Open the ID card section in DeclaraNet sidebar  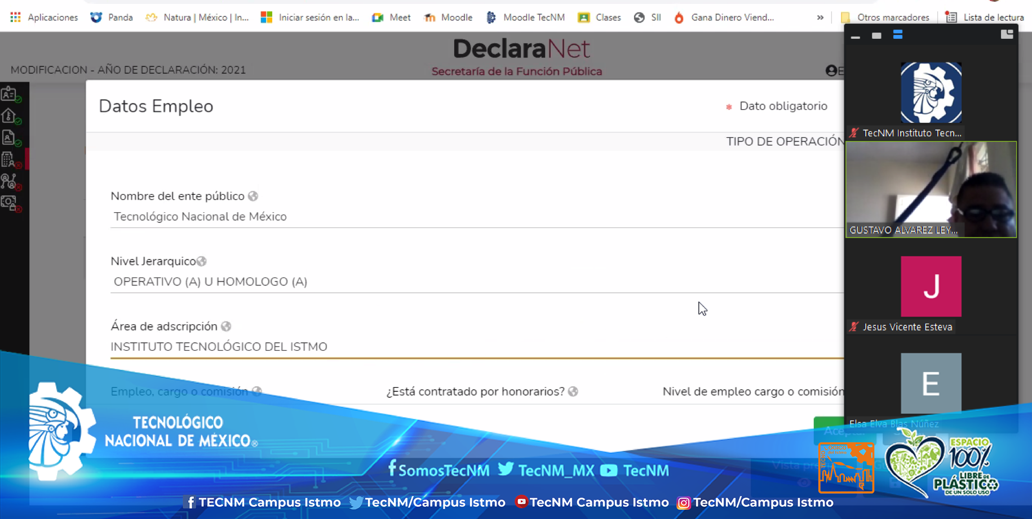click(x=10, y=93)
